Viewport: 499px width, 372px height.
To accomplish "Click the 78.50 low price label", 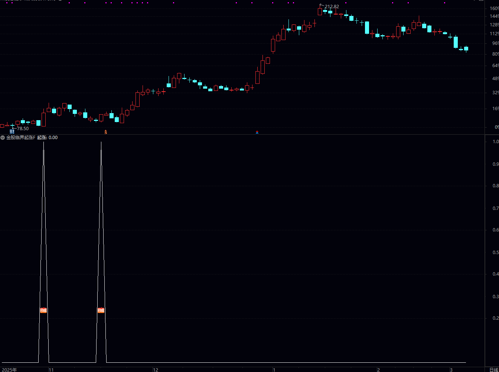I will click(23, 129).
